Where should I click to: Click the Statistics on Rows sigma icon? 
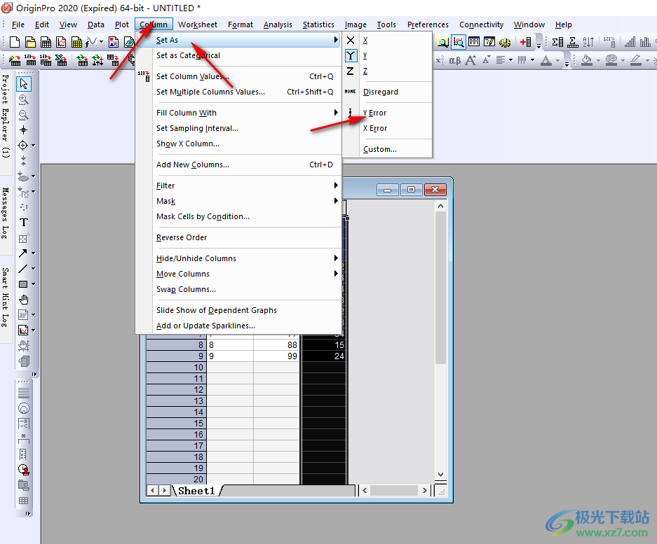pos(573,42)
